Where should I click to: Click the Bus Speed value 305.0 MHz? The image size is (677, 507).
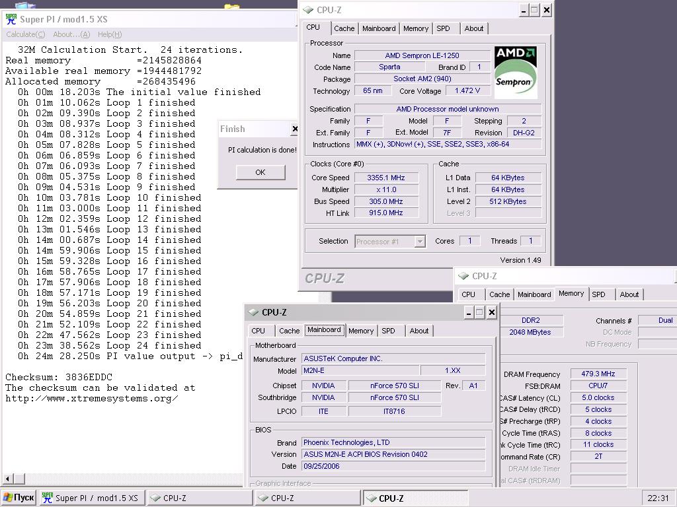click(386, 201)
